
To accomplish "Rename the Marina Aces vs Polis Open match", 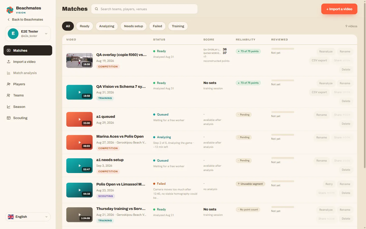I will (x=322, y=137).
